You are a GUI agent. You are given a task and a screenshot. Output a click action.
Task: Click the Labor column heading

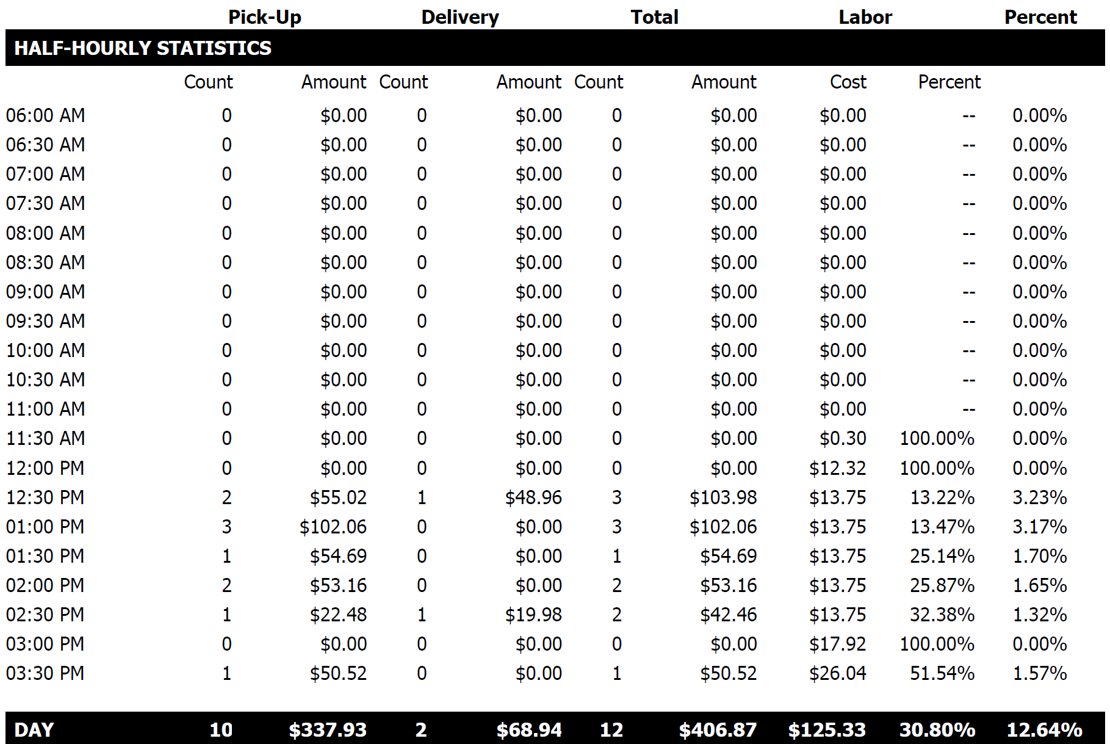click(865, 17)
